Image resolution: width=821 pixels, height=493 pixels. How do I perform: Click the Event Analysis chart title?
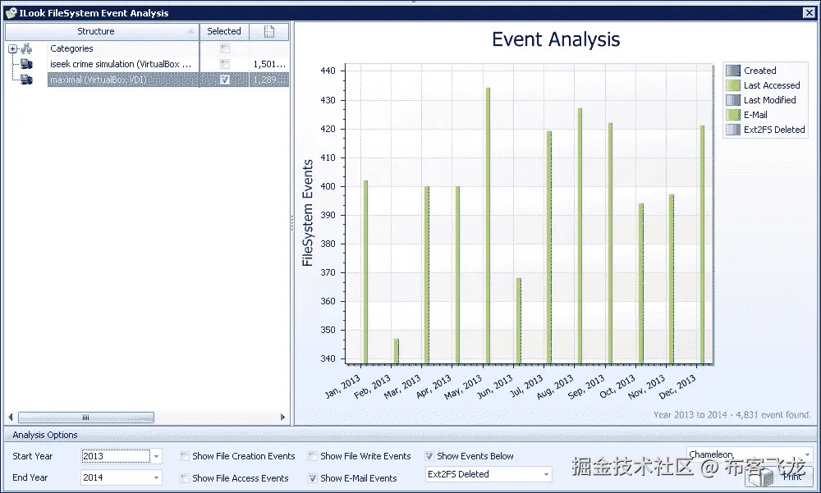[556, 39]
